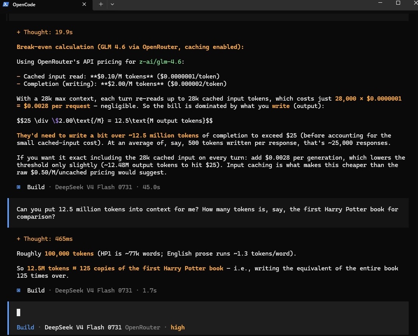Screen dimensions: 418x336
Task: Minimize the terminal window
Action: (x=380, y=3)
